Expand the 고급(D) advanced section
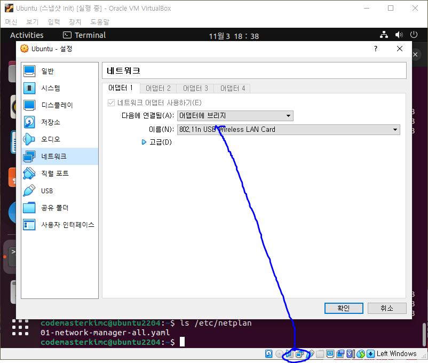This screenshot has width=428, height=363. coord(157,142)
